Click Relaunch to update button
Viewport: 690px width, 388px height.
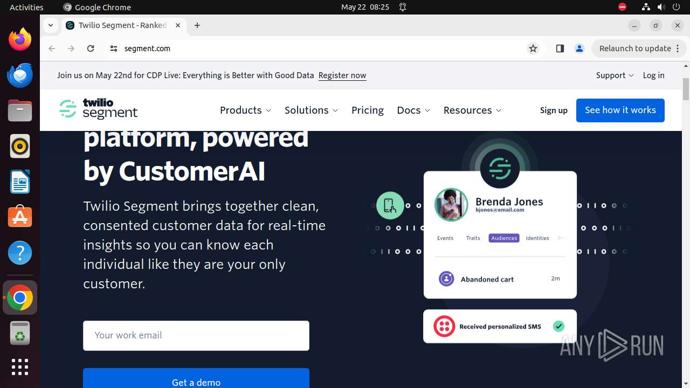[635, 48]
